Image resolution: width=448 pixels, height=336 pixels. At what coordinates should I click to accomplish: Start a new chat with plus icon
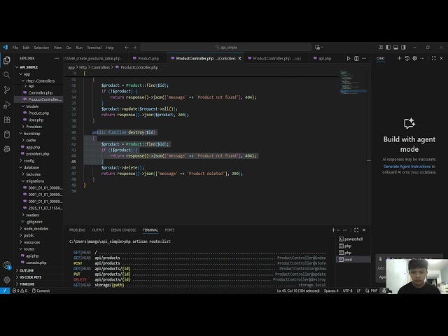tap(399, 58)
